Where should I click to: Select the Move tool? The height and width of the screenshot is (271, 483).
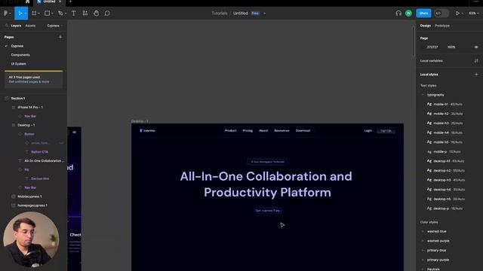[x=20, y=14]
